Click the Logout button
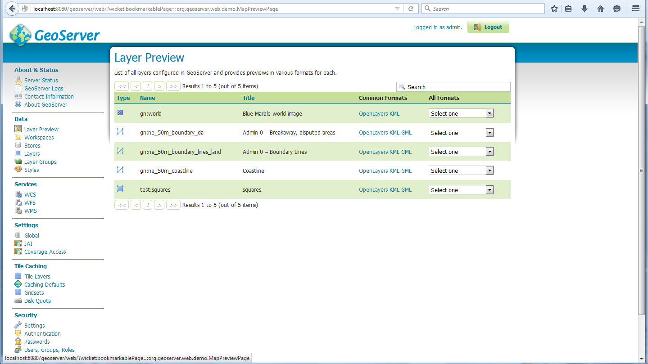The image size is (648, 364). pos(488,27)
